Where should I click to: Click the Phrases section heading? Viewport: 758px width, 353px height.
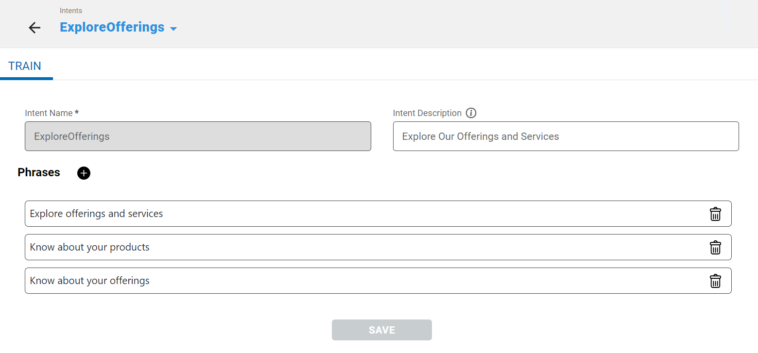[39, 172]
